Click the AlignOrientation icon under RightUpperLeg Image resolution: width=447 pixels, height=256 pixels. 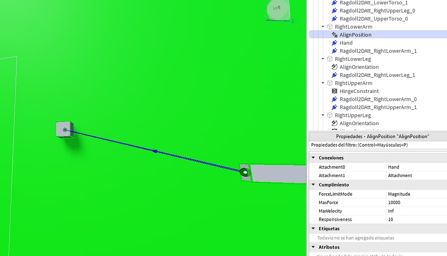click(334, 123)
